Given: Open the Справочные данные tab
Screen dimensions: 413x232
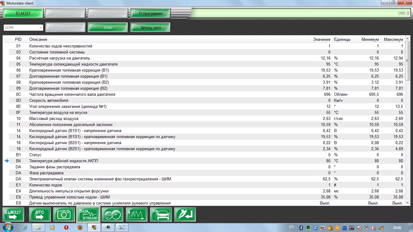Looking at the screenshot, I should (108, 13).
